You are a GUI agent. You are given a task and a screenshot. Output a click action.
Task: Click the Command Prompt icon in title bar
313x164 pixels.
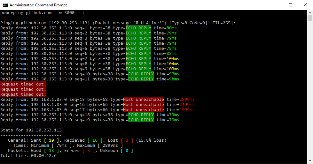5,5
